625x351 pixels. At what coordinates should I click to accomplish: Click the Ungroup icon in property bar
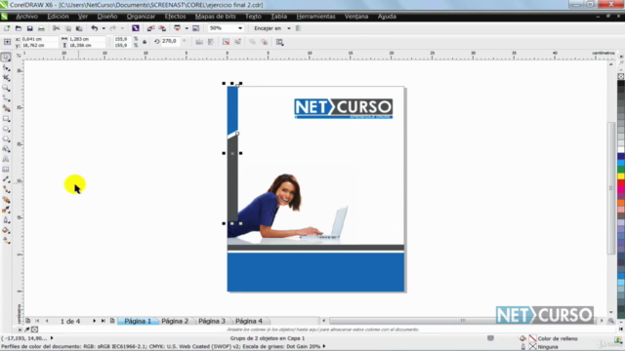(226, 42)
